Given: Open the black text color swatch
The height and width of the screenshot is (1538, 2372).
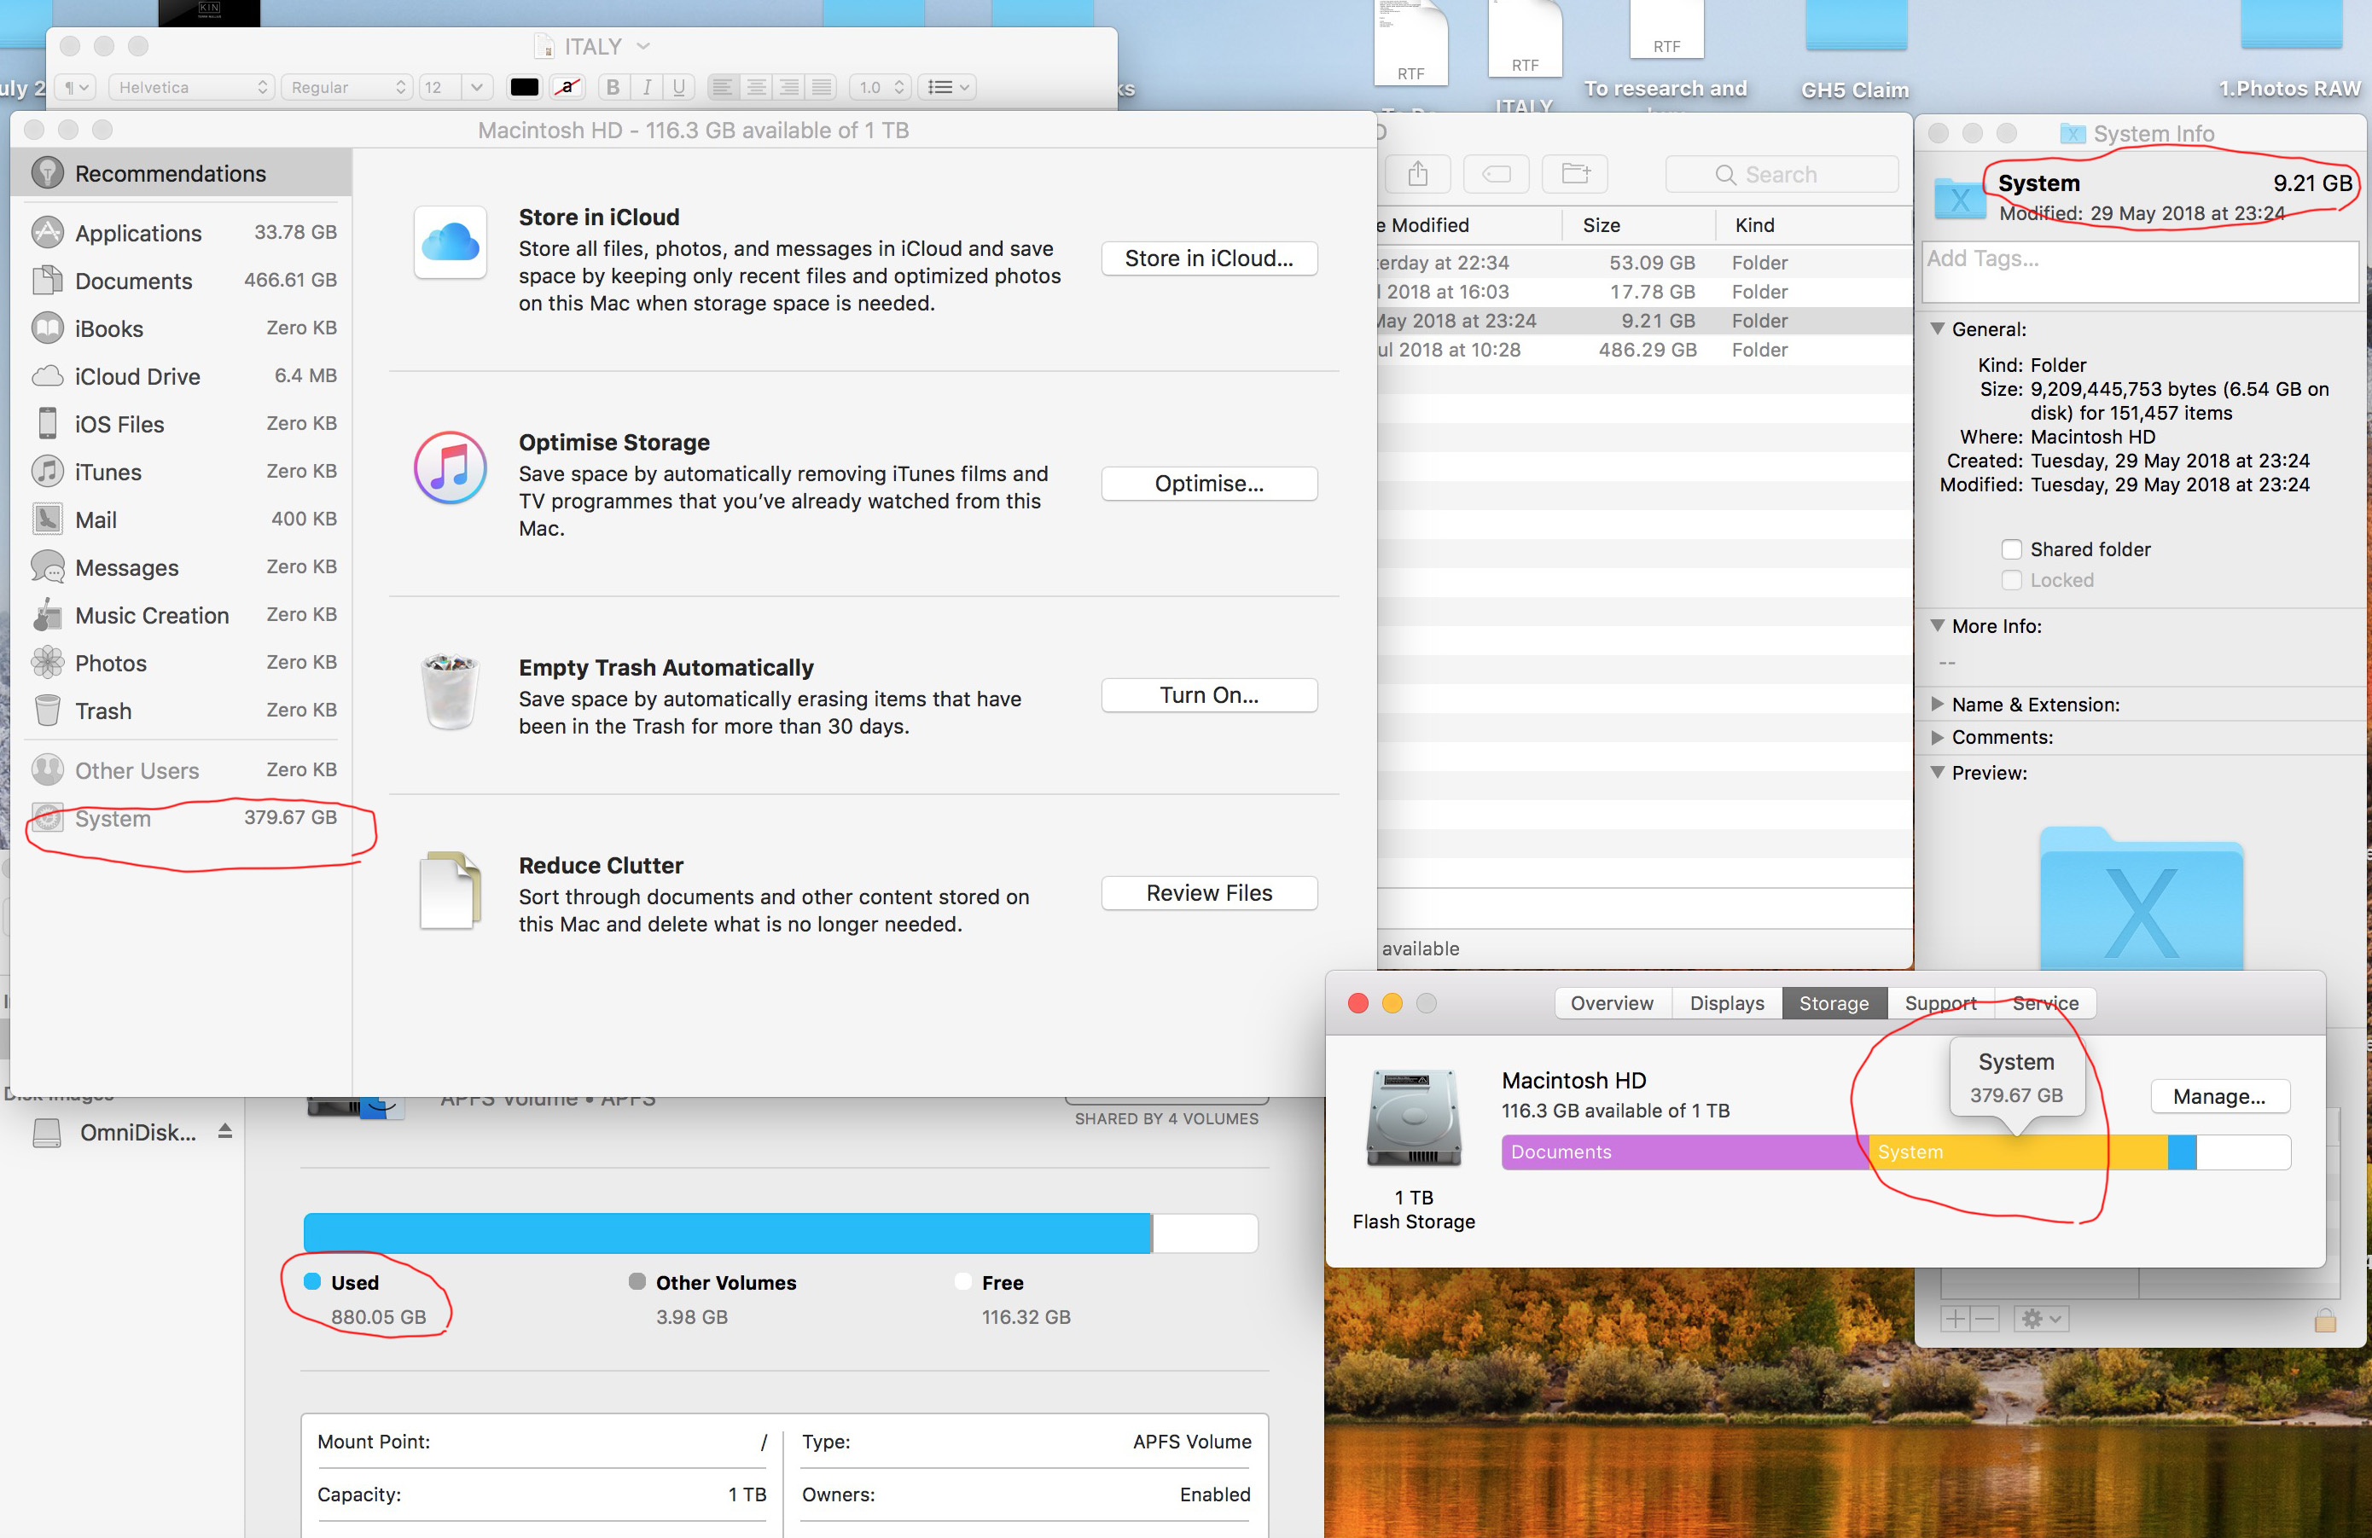Looking at the screenshot, I should tap(524, 88).
